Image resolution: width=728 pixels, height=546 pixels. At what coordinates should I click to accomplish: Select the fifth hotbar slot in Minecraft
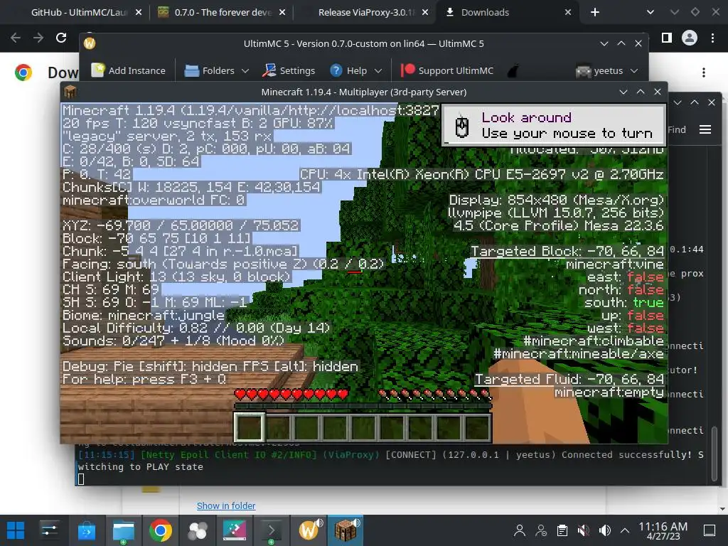pos(363,427)
